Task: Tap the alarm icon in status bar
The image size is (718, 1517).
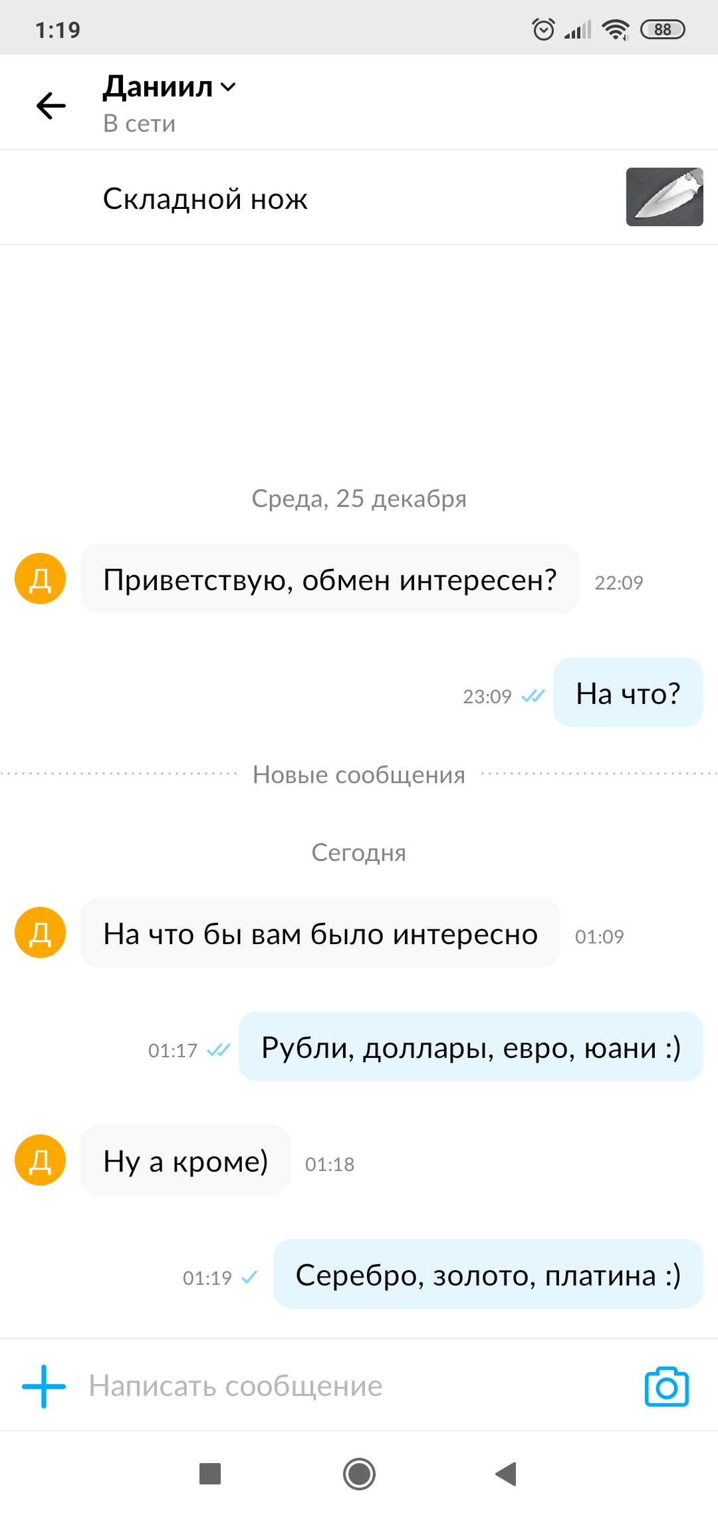Action: pyautogui.click(x=543, y=29)
